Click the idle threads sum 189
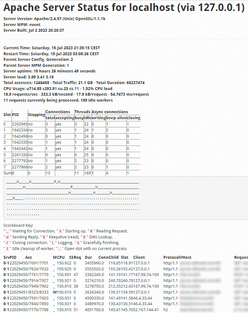Image resolution: width=248 pixels, height=313 pixels. point(87,173)
